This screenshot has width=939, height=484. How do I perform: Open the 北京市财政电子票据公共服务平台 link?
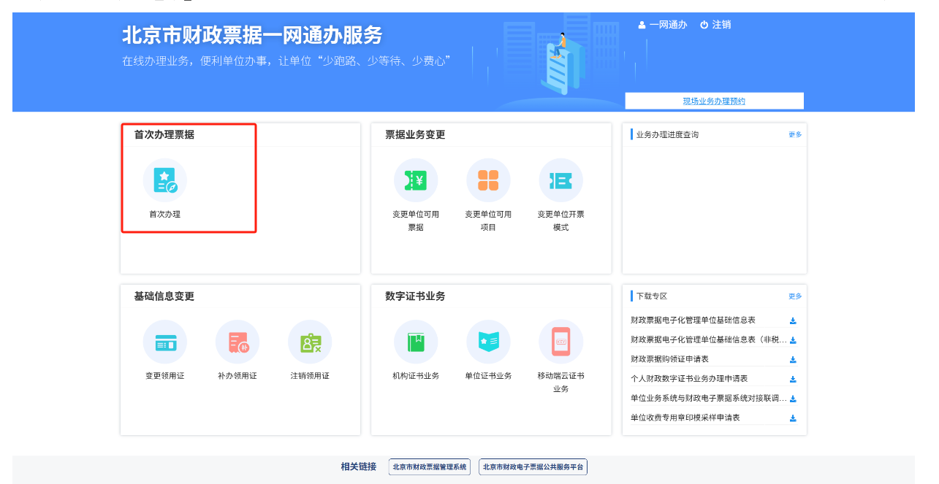[533, 467]
